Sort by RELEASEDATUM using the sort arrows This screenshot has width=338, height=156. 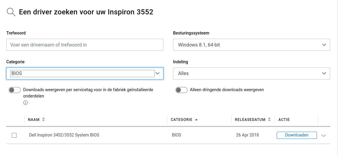pyautogui.click(x=269, y=119)
